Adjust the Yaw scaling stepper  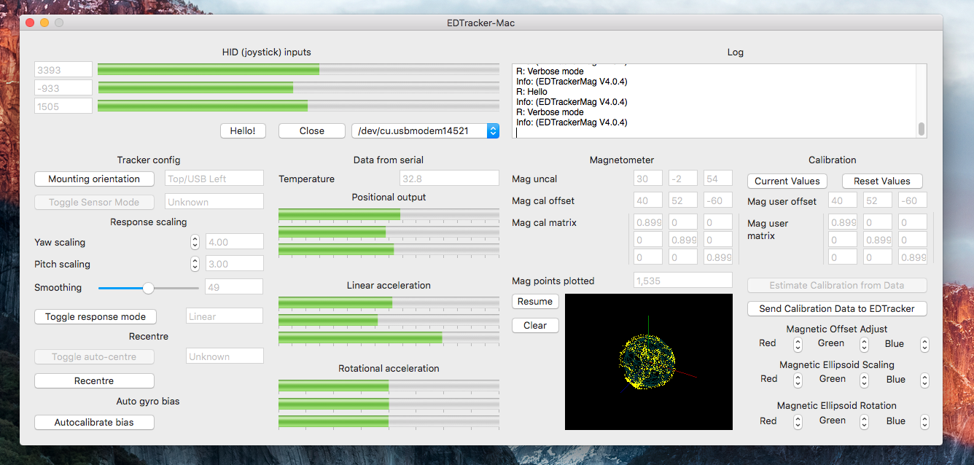tap(195, 242)
